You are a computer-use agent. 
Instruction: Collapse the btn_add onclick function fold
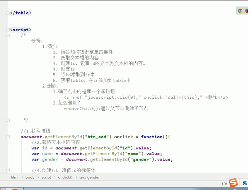pyautogui.click(x=8, y=136)
